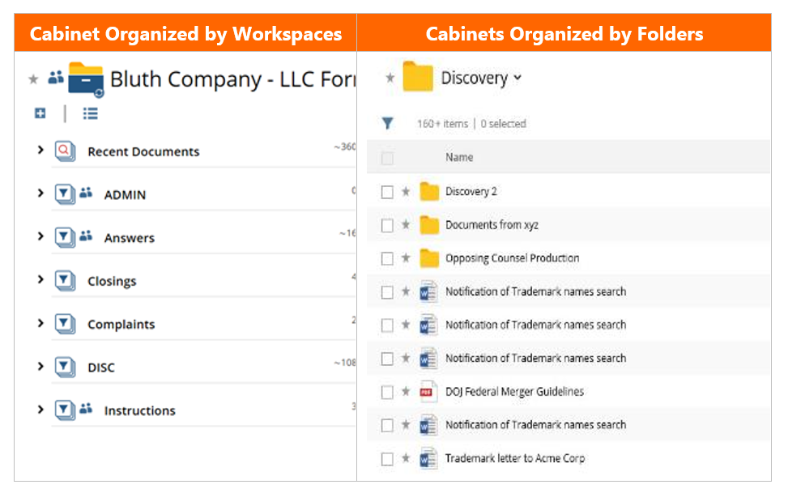This screenshot has width=788, height=493.
Task: Click the add plus icon under Bluth Company
Action: point(40,113)
